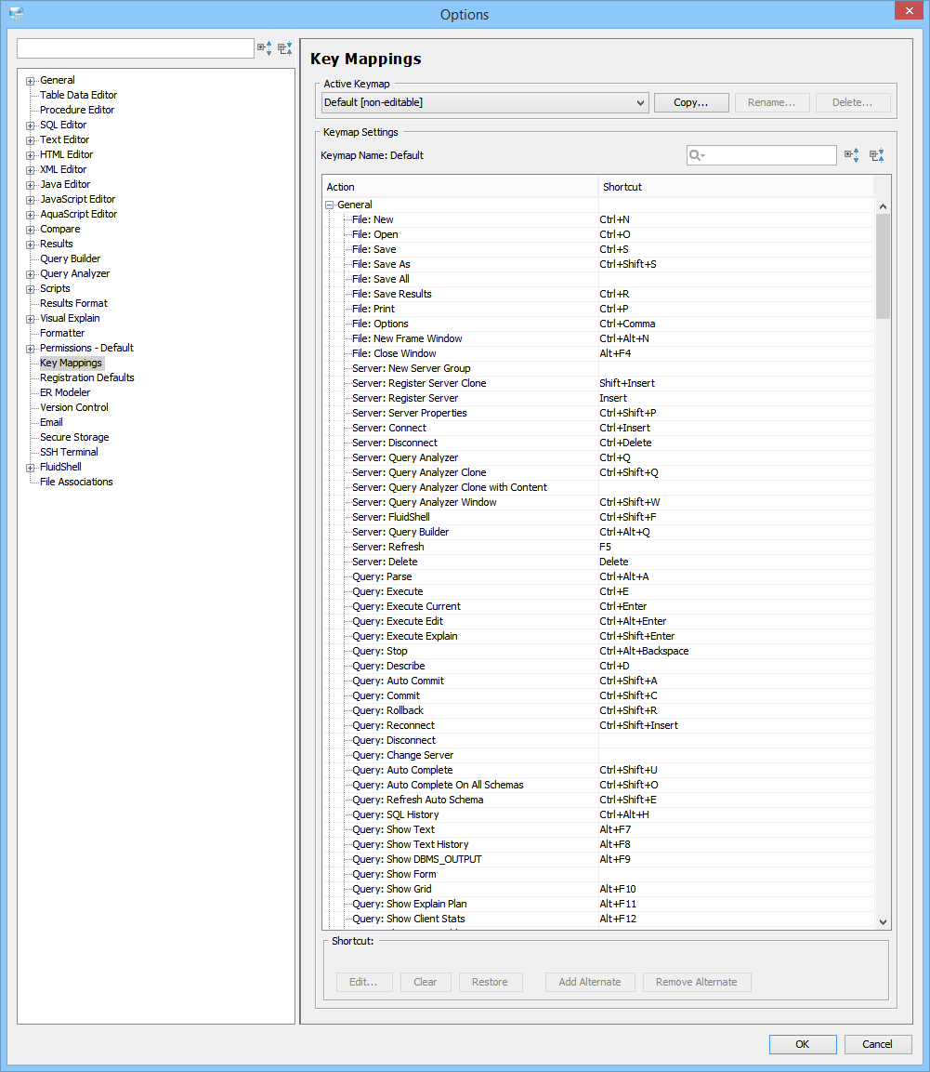The width and height of the screenshot is (930, 1072).
Task: Select the 'Query: SQL History' row
Action: point(598,815)
